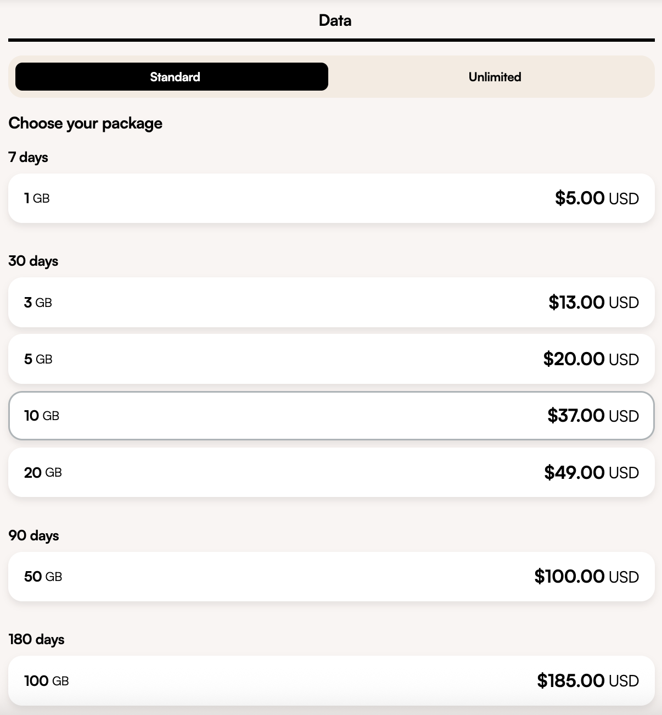Choose the 20 GB package
This screenshot has width=662, height=715.
click(331, 472)
